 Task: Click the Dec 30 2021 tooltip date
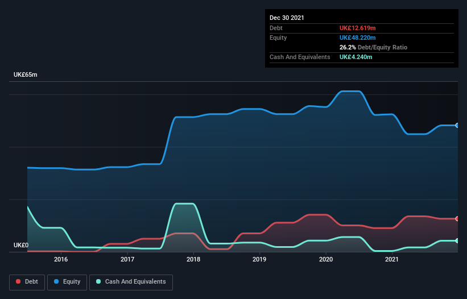coord(287,18)
